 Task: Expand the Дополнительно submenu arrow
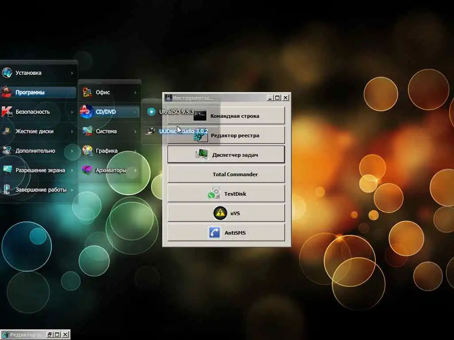tap(72, 151)
